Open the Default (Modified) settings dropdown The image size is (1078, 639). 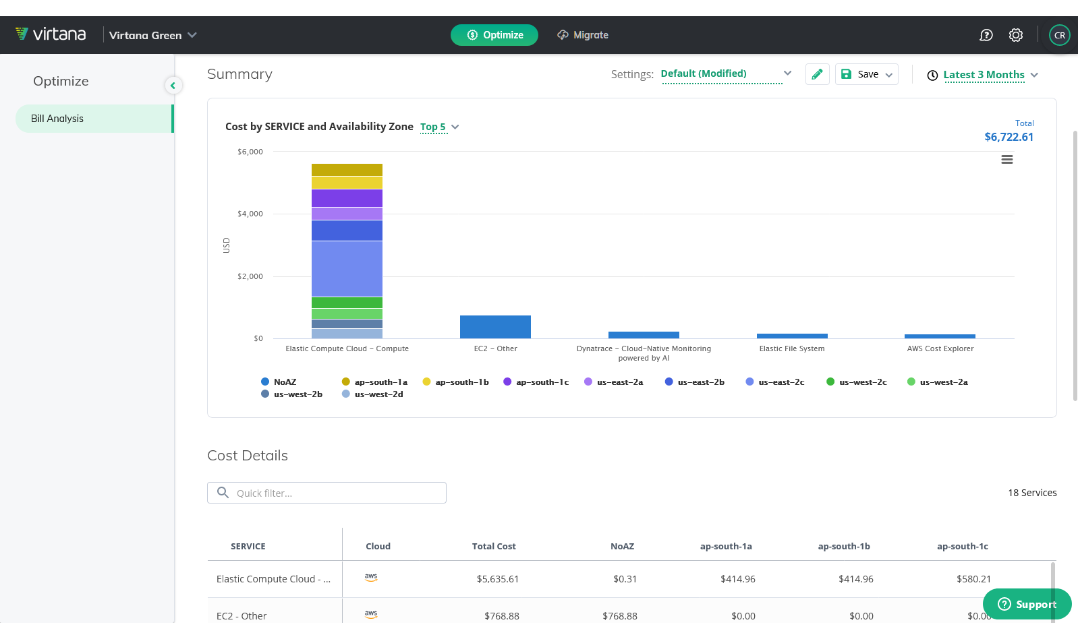726,74
